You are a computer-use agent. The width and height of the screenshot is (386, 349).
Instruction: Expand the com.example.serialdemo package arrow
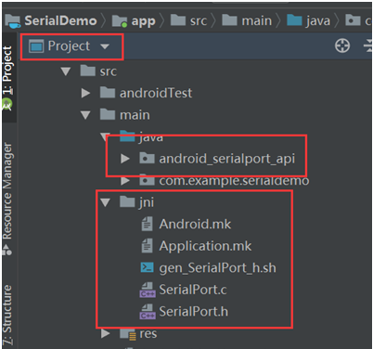(125, 181)
